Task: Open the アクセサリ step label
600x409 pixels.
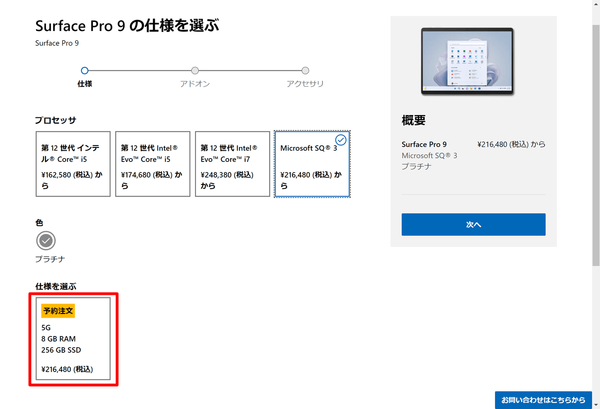Action: (x=305, y=84)
